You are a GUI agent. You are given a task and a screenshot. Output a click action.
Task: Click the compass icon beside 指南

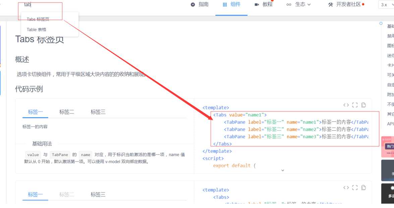tap(193, 4)
